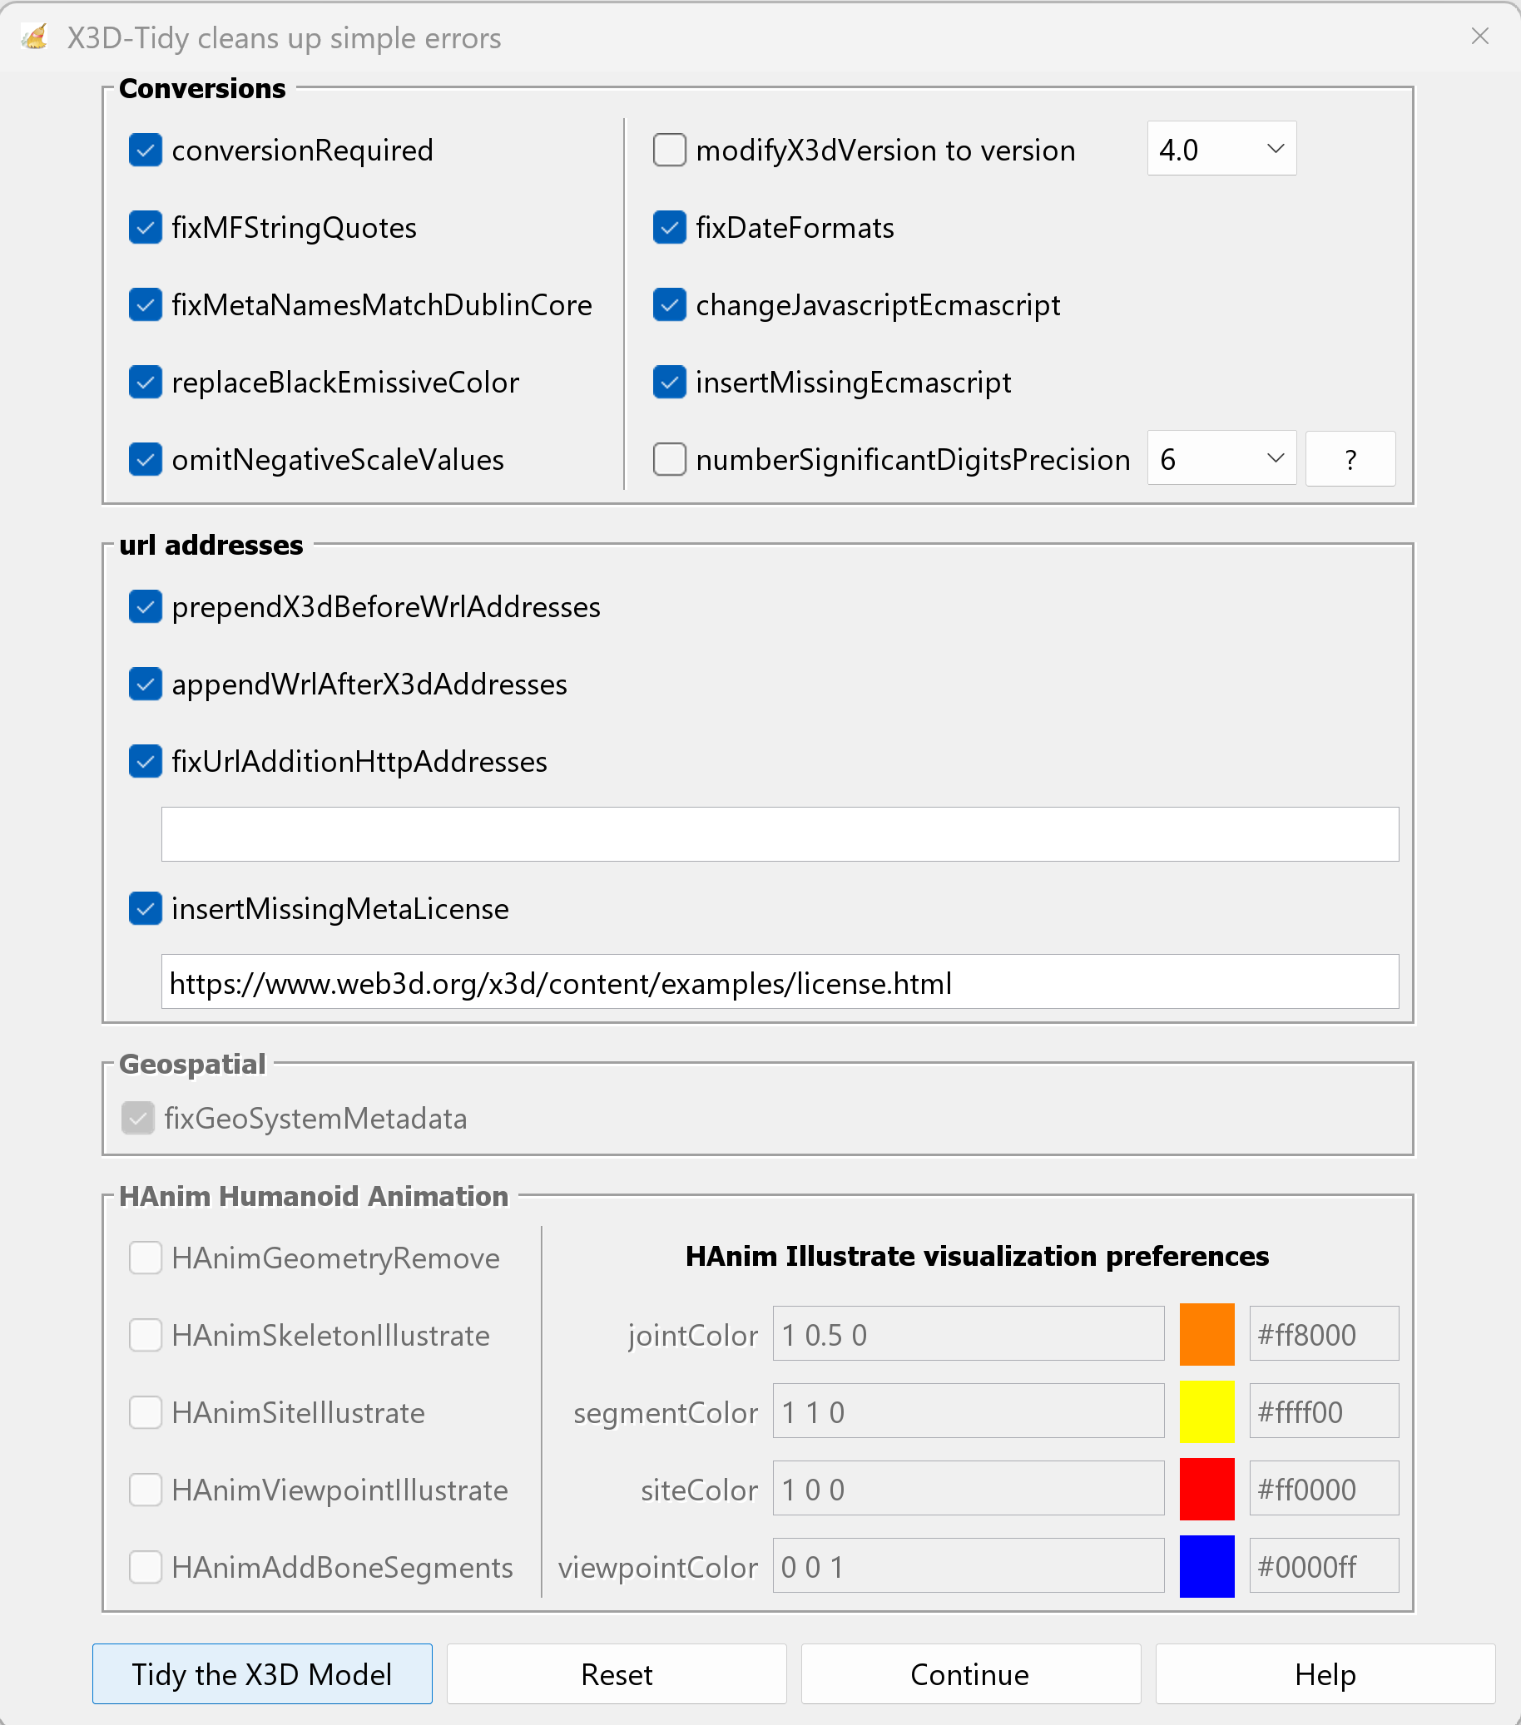Uncheck the conversionRequired checkbox
Screen dimensions: 1521x1725
tap(146, 151)
